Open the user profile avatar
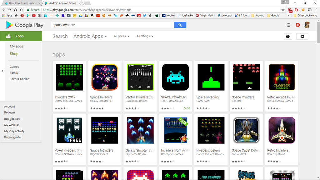 pos(307,25)
